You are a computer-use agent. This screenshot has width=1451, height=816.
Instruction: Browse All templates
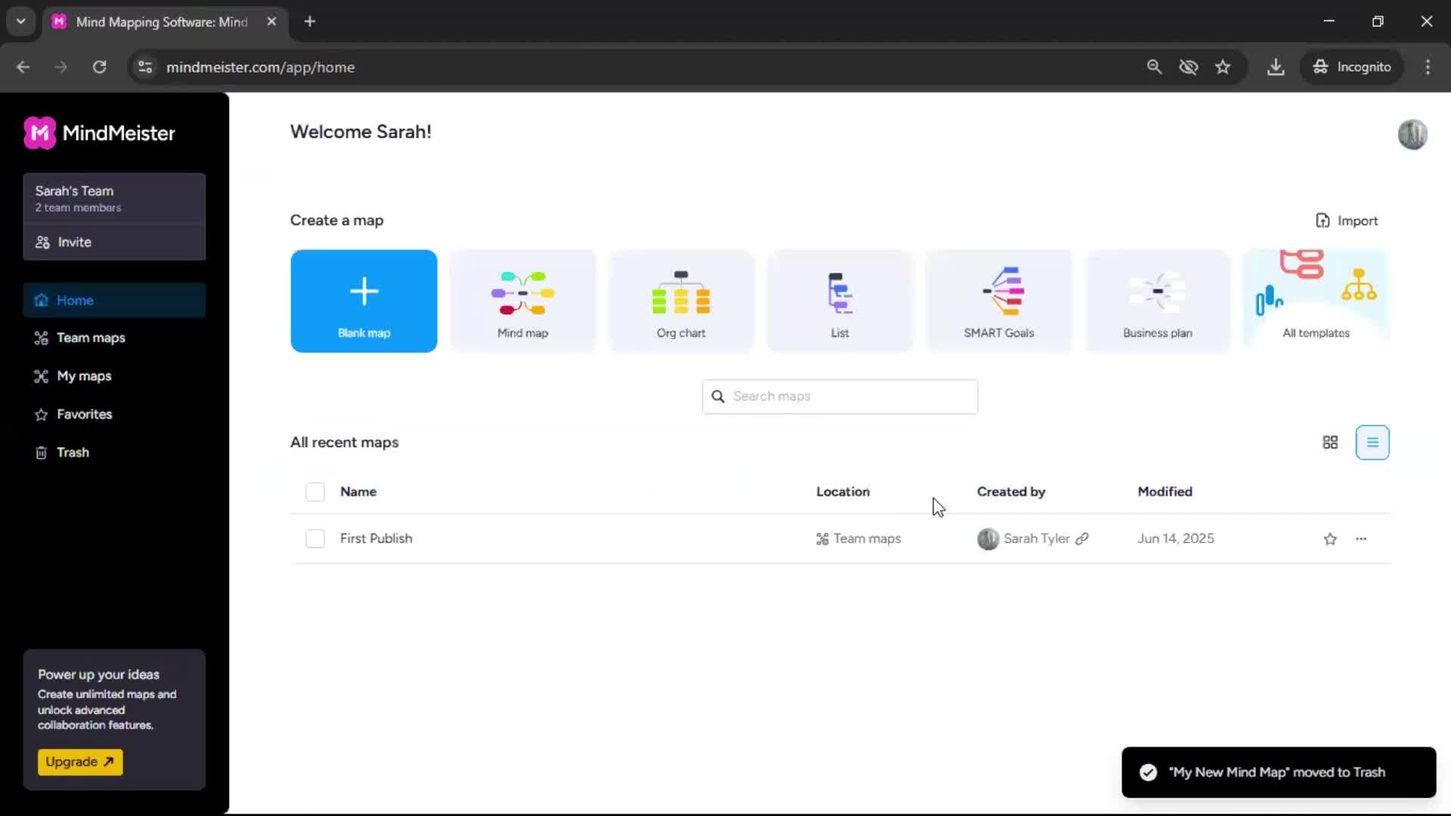pyautogui.click(x=1316, y=301)
